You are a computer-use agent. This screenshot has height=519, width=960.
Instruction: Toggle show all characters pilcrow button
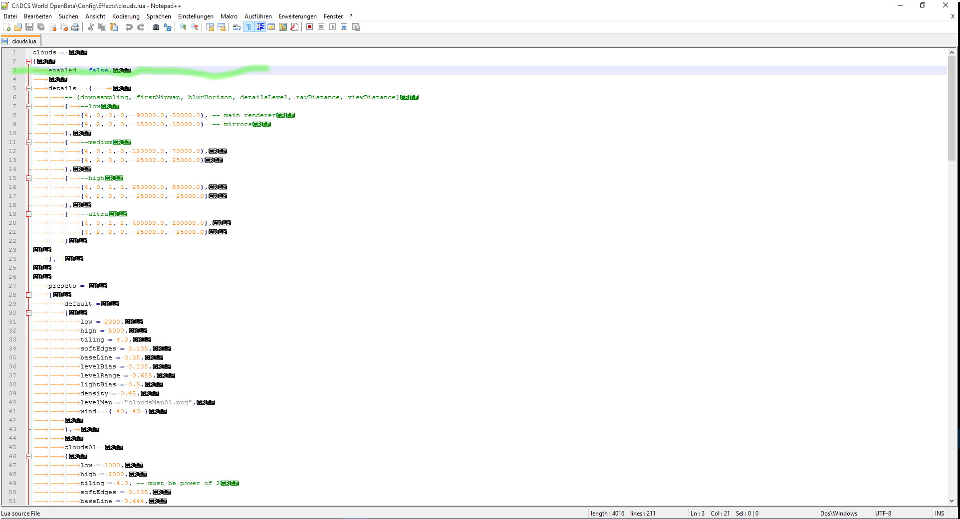[x=248, y=27]
